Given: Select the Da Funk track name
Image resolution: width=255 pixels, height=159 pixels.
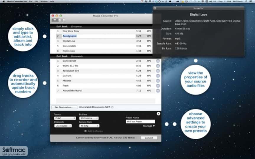Looking at the screenshot, I should [67, 76].
